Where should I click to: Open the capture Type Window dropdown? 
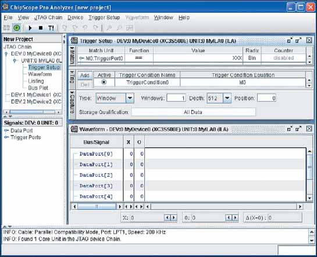tap(130, 98)
